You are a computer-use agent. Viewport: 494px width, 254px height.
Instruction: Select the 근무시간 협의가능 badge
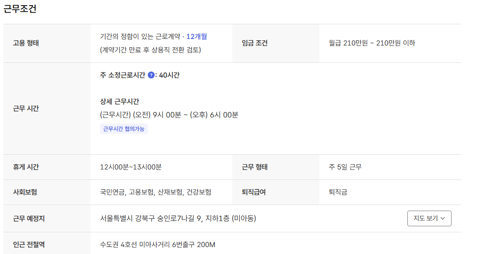click(x=124, y=128)
